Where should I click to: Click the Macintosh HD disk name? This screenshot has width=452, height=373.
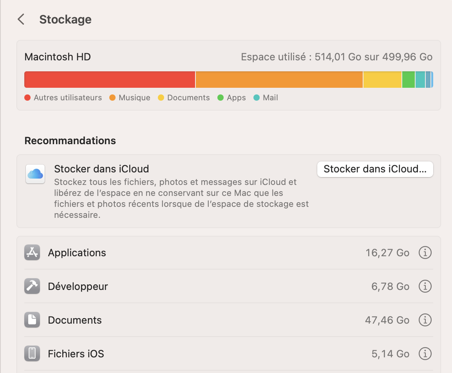tap(58, 57)
